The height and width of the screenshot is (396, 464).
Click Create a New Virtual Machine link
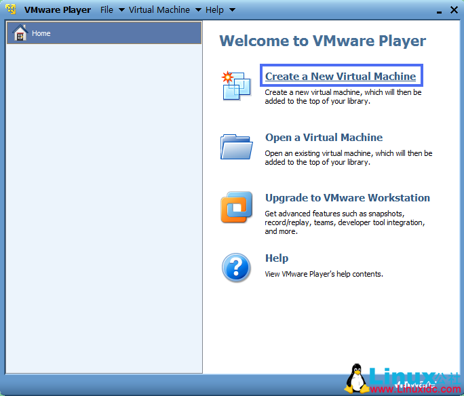(341, 77)
